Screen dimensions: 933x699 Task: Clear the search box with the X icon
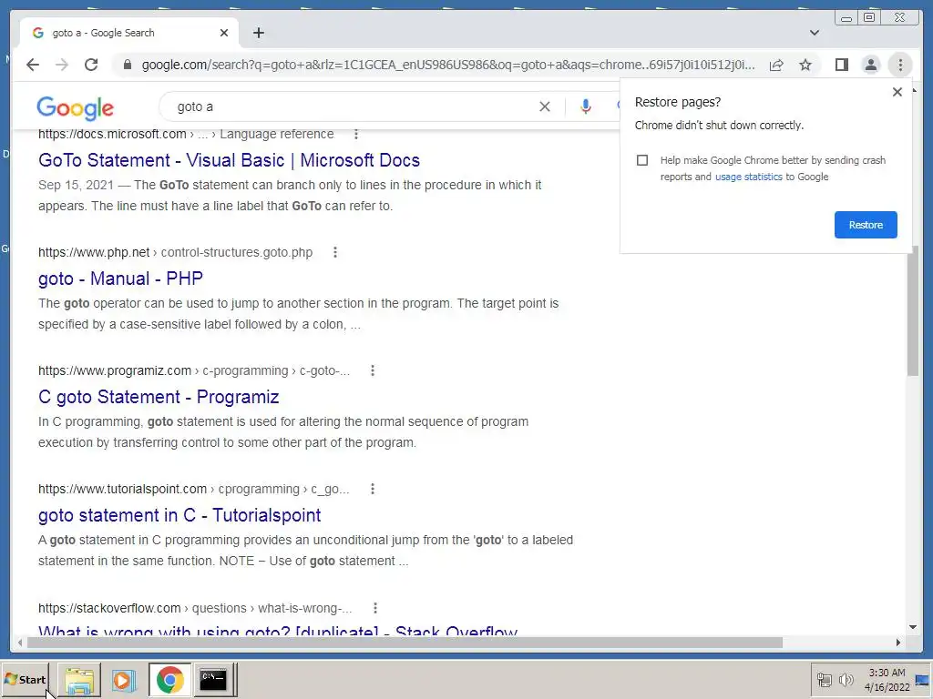[545, 106]
